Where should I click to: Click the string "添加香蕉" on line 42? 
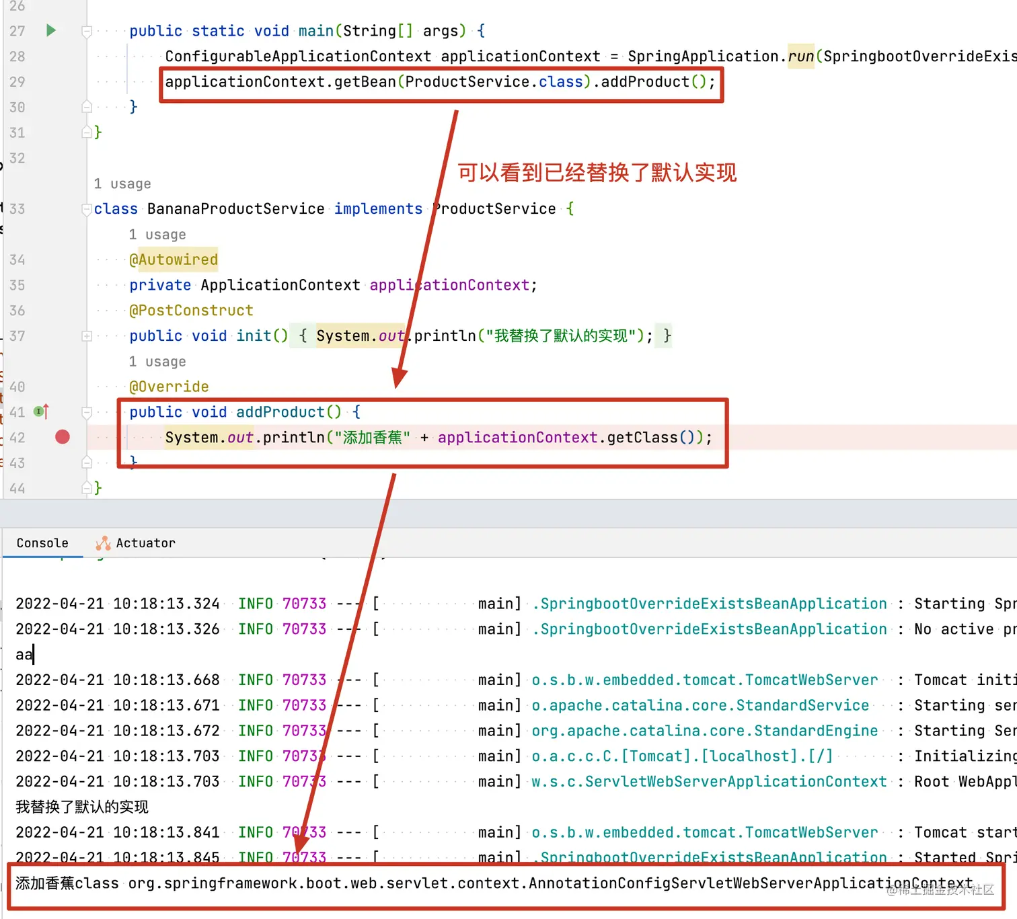(372, 438)
